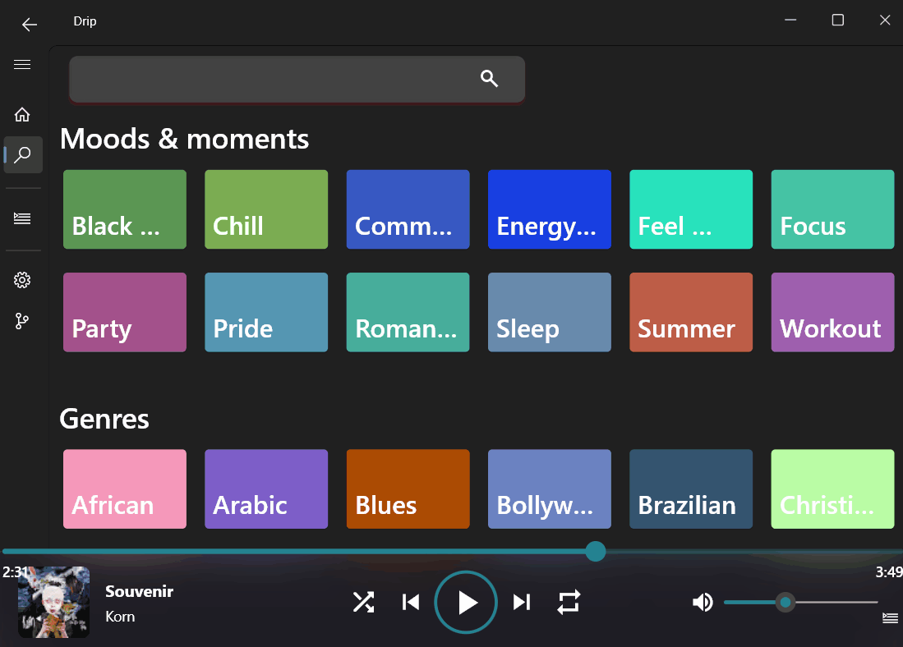This screenshot has height=647, width=903.
Task: Open the Energy... mood tile
Action: [x=550, y=209]
